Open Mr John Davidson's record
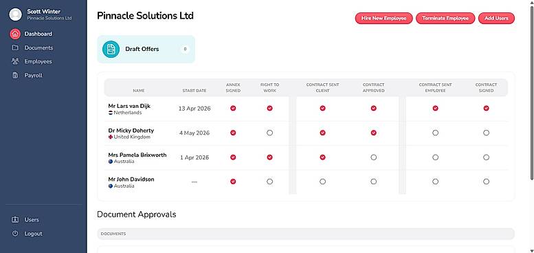 coord(131,179)
